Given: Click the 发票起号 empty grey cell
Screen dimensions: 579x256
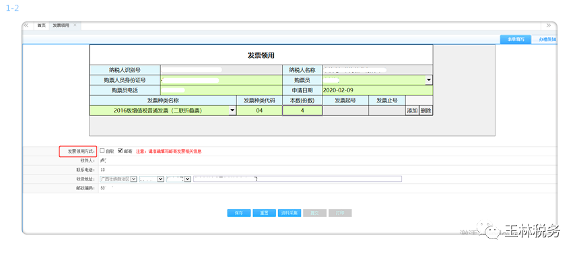Looking at the screenshot, I should coord(345,110).
